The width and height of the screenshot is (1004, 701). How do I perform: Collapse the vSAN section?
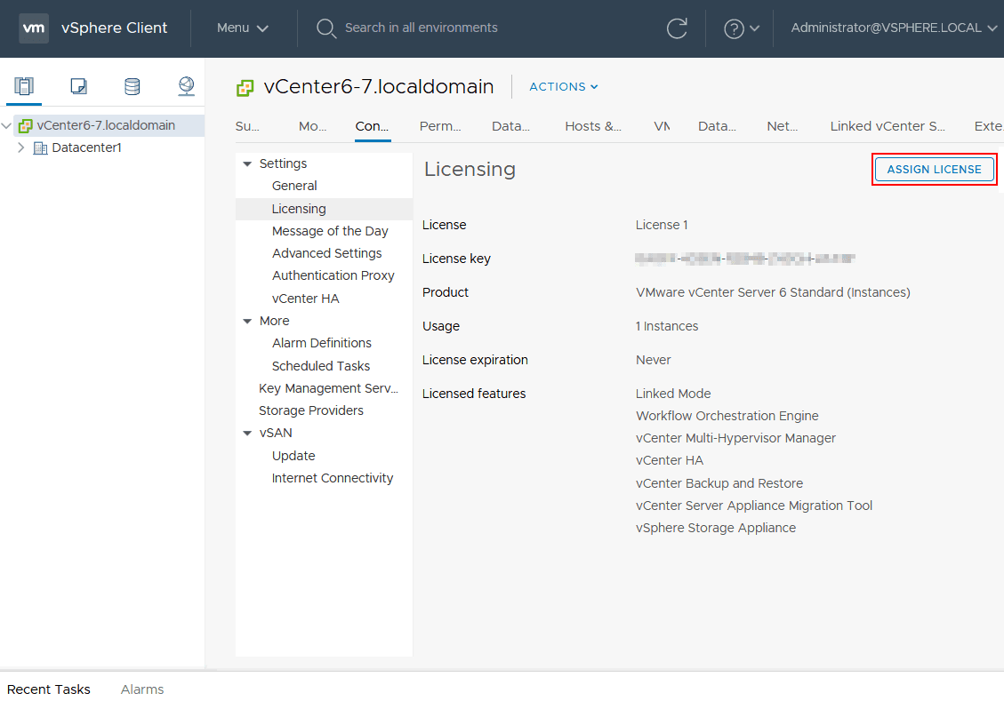coord(247,434)
